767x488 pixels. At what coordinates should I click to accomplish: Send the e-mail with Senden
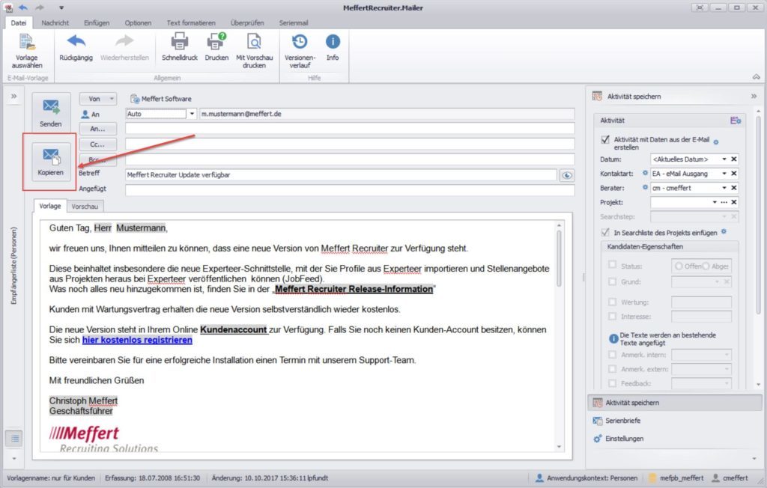click(x=51, y=112)
